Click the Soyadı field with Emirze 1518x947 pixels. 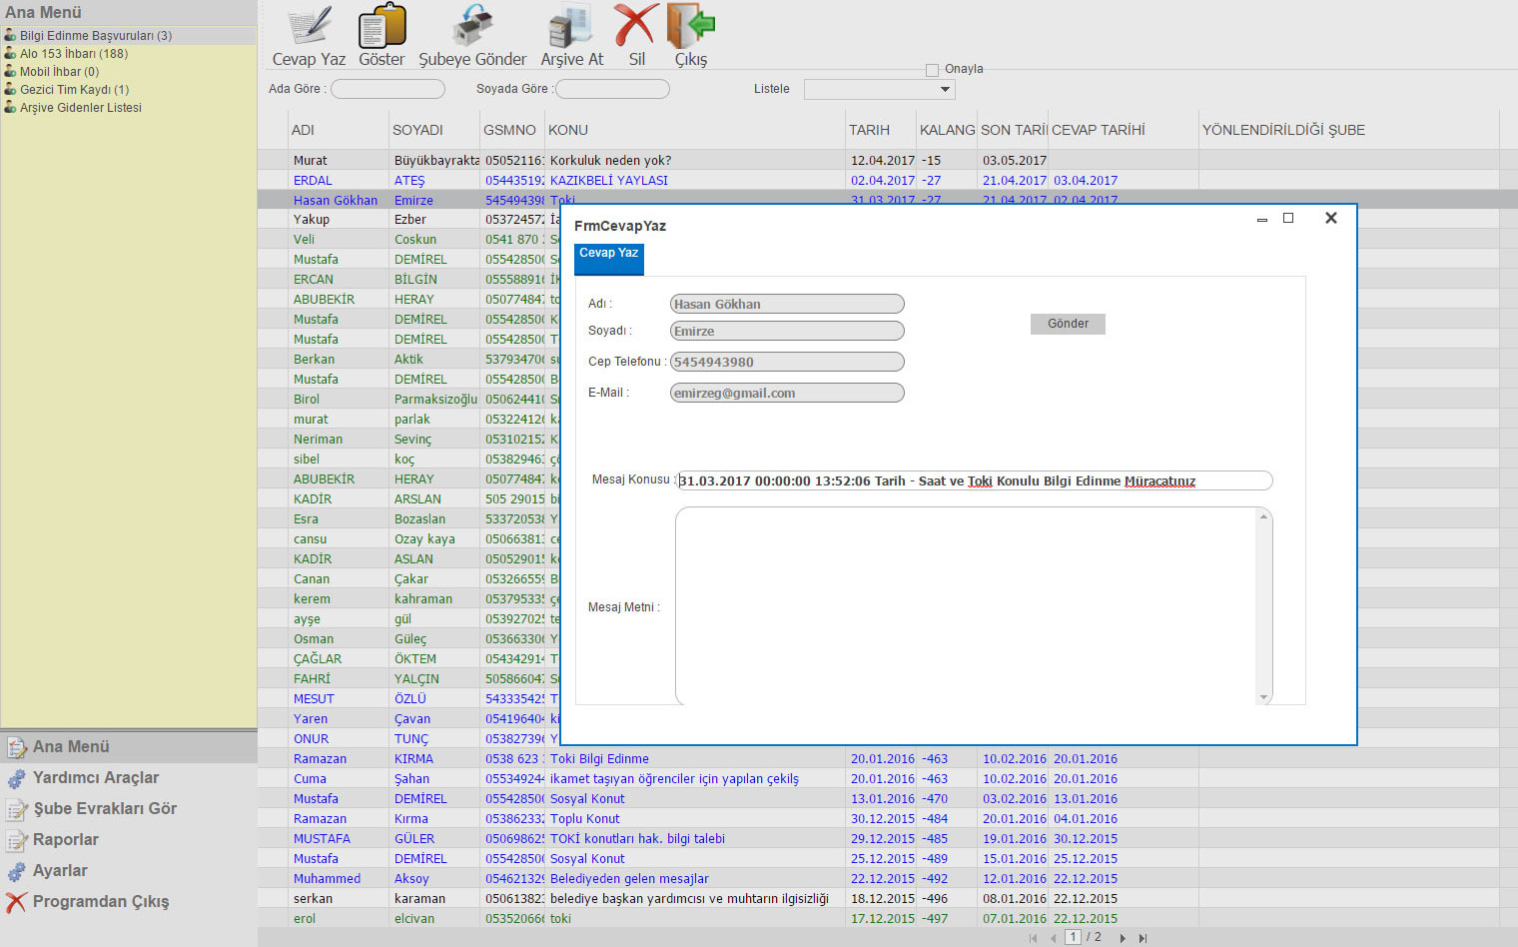(x=787, y=331)
